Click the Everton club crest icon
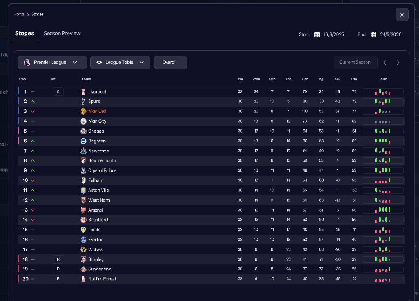 (84, 240)
